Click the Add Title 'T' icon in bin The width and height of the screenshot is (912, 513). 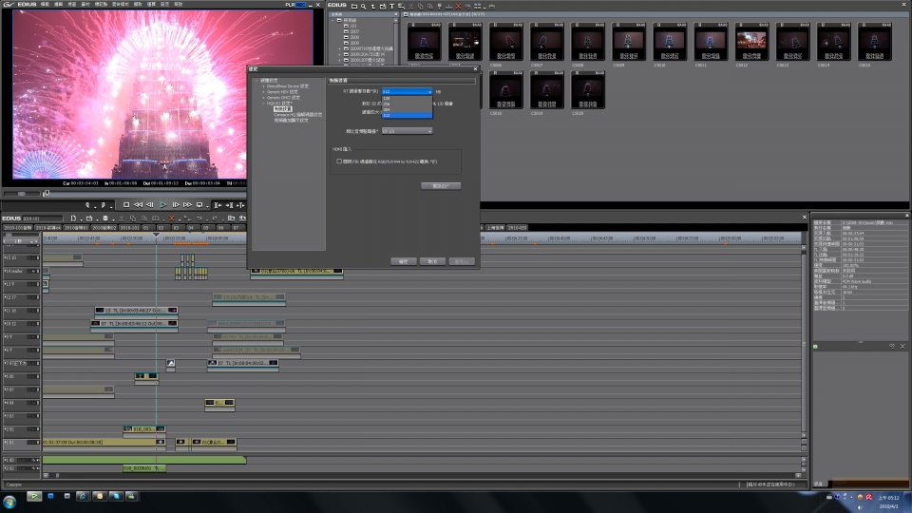coord(390,6)
